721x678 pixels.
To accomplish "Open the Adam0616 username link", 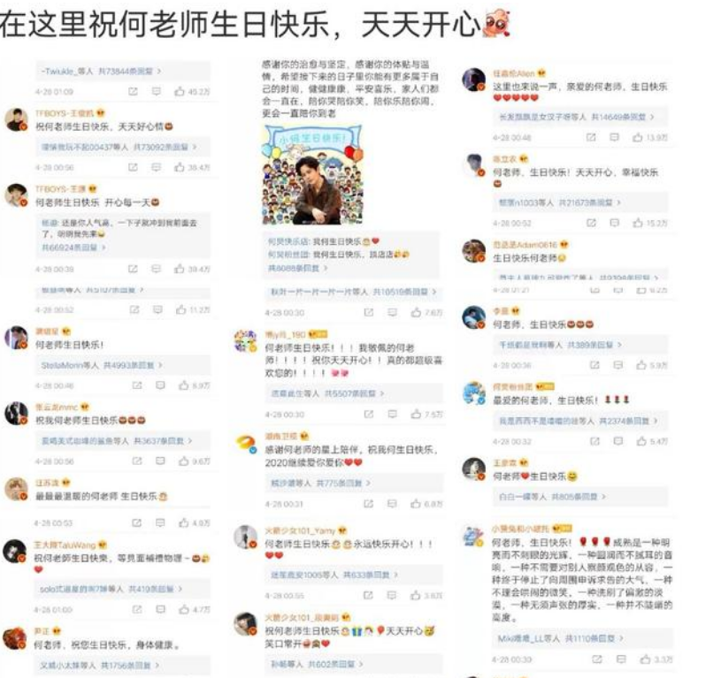I will [x=525, y=245].
